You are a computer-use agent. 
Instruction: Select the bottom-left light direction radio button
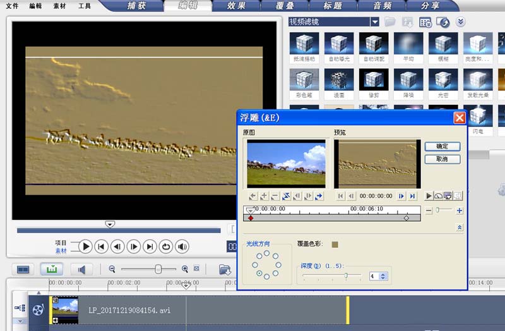click(259, 274)
